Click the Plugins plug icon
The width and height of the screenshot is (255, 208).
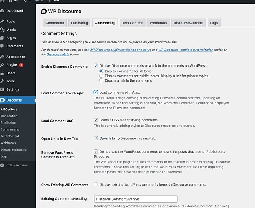(x=2, y=65)
